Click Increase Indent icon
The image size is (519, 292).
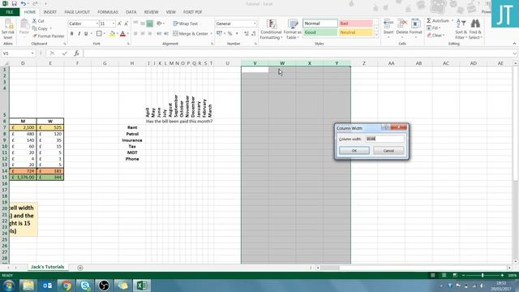coord(166,33)
